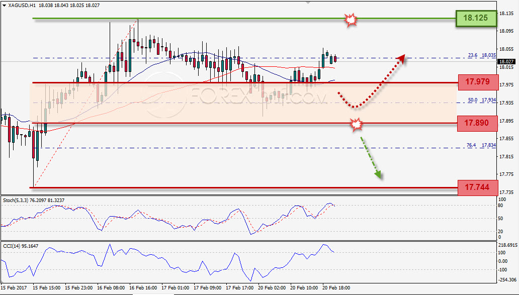Click the 20 Feb 10:00 time label

tap(305, 288)
